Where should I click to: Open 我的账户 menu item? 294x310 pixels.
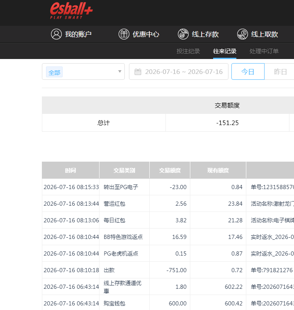[78, 34]
